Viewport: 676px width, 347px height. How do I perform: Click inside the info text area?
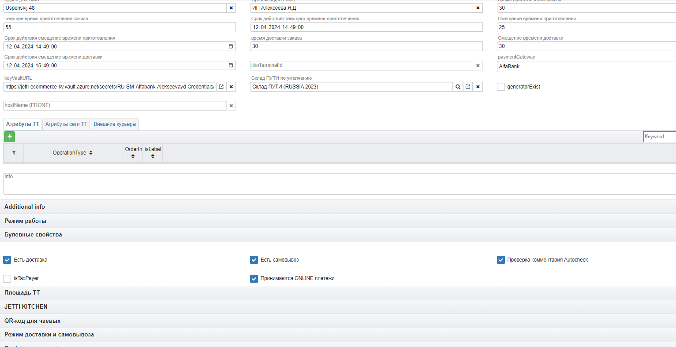(x=340, y=184)
